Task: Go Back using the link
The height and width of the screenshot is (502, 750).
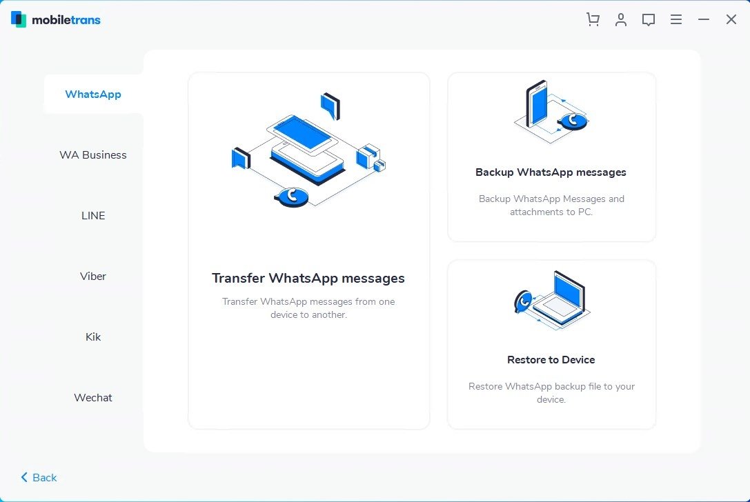Action: (43, 477)
